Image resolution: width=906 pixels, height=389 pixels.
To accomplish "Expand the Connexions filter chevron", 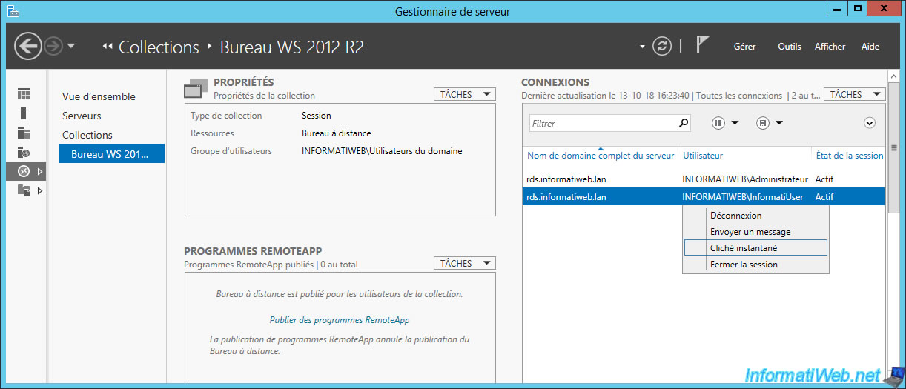I will [x=870, y=123].
